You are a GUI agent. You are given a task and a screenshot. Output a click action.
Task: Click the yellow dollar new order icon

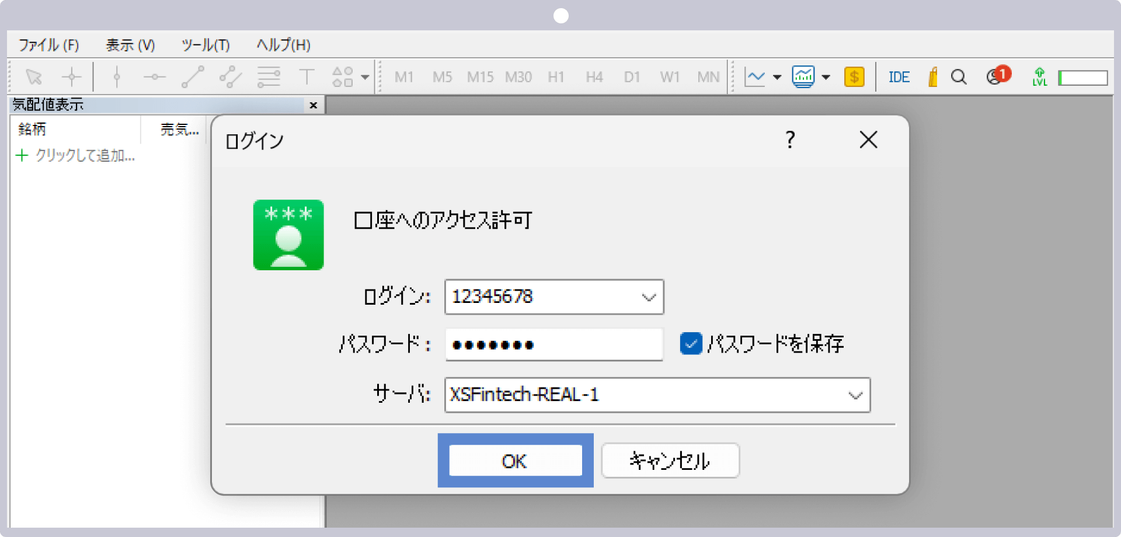[854, 76]
